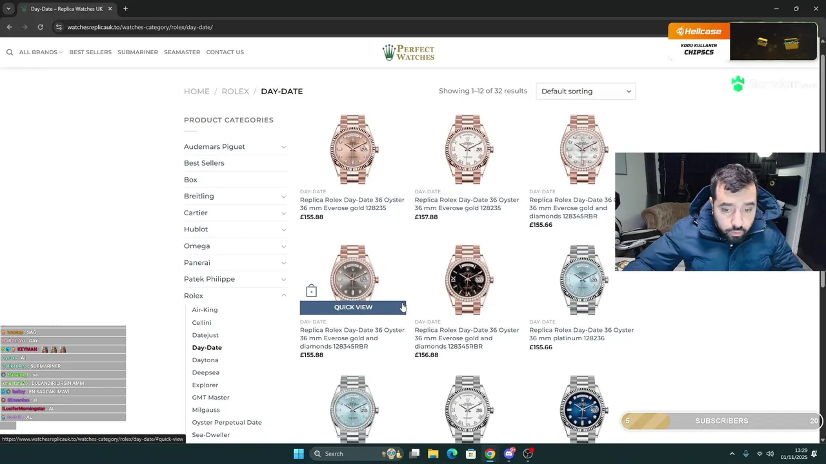Expand the Omega category chevron
Screen dimensions: 826x464
283,246
